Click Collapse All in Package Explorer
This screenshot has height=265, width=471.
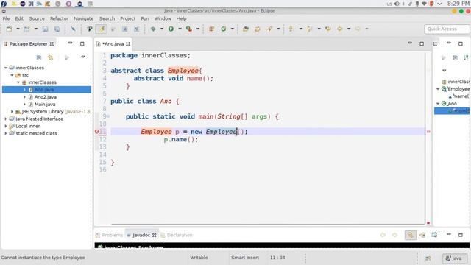point(39,57)
